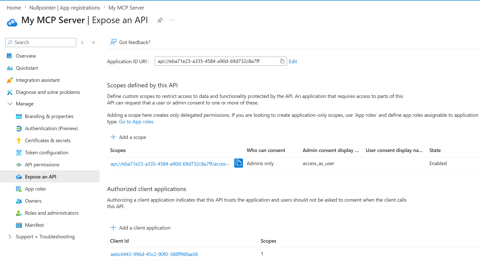Viewport: 480px width, 262px height.
Task: Click the Diagnose wrench icon
Action: click(10, 92)
